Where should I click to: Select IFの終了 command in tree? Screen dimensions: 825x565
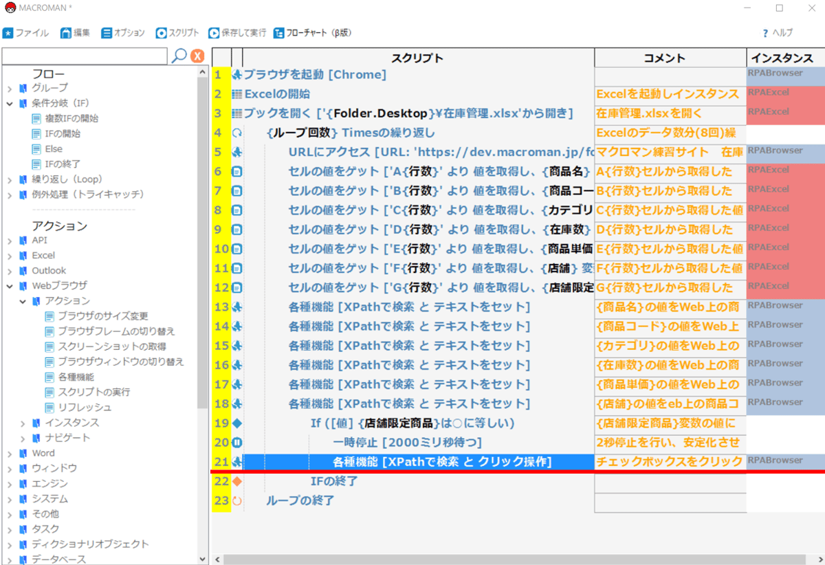pyautogui.click(x=56, y=164)
